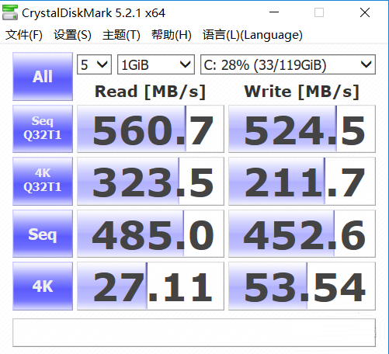This screenshot has height=354, width=389.
Task: Click the Read [MB/s] column header
Action: 150,92
